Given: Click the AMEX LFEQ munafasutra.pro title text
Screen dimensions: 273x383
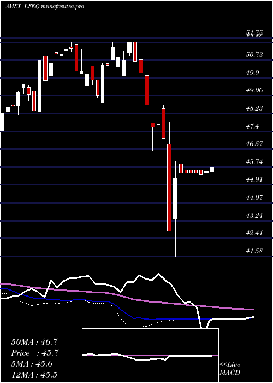Looking at the screenshot, I should [x=44, y=7].
